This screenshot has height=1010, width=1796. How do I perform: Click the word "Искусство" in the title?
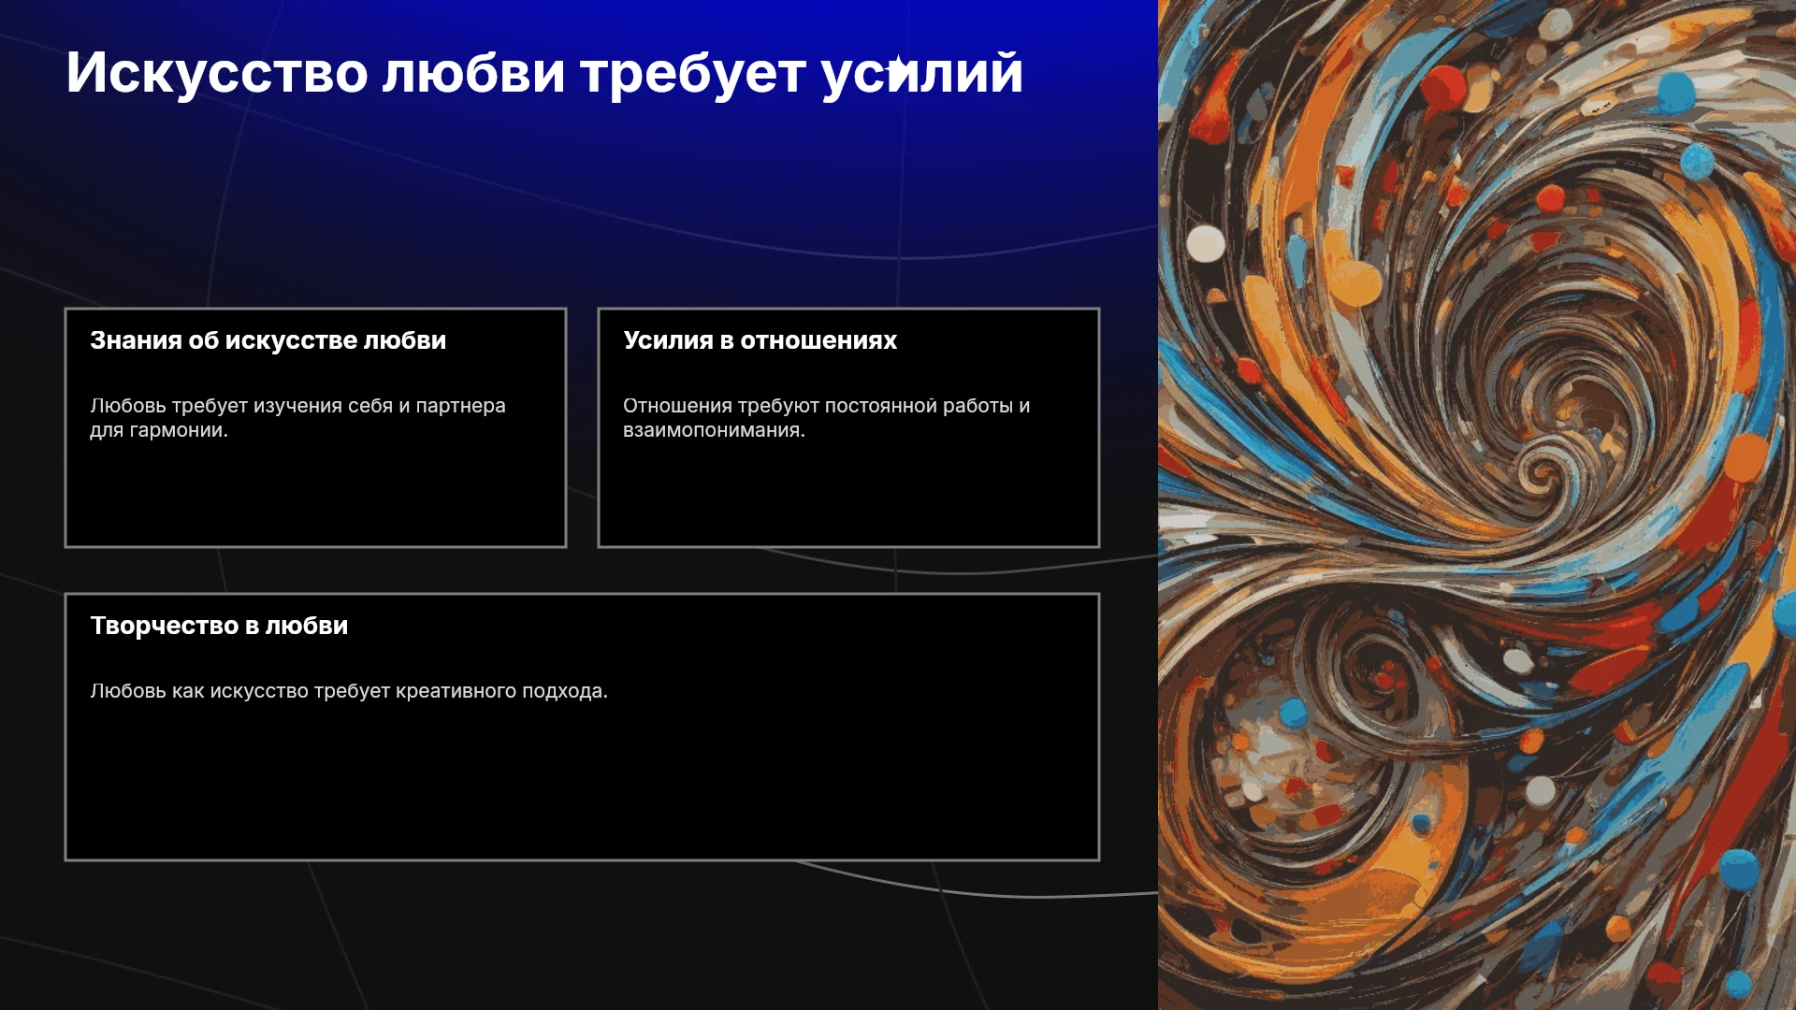click(x=217, y=73)
